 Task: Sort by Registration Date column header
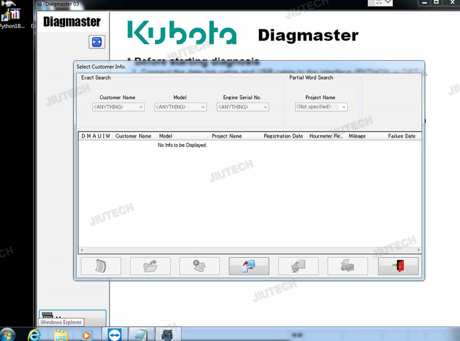pyautogui.click(x=283, y=136)
